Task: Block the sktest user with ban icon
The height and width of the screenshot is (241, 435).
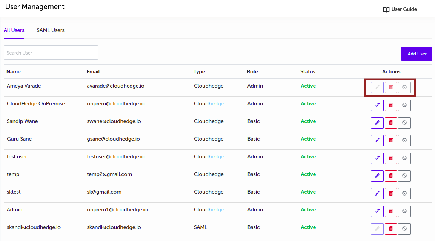Action: click(404, 194)
